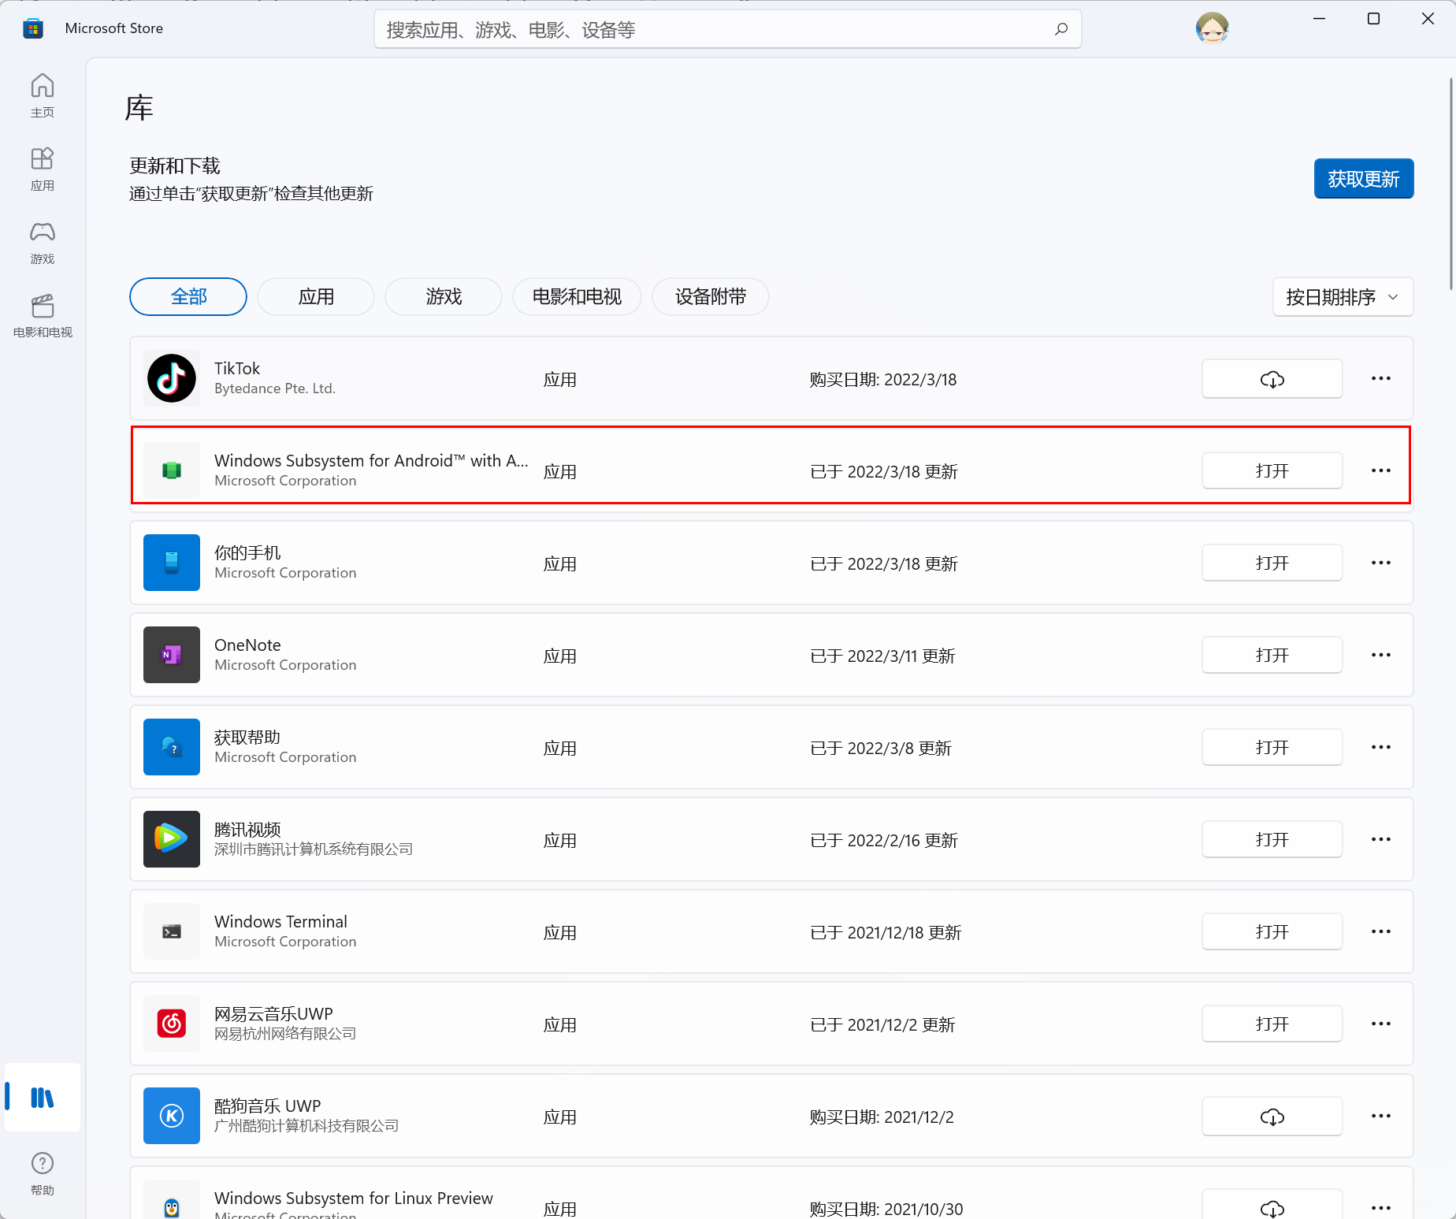Click the TikTok app name
This screenshot has width=1456, height=1219.
coord(237,369)
